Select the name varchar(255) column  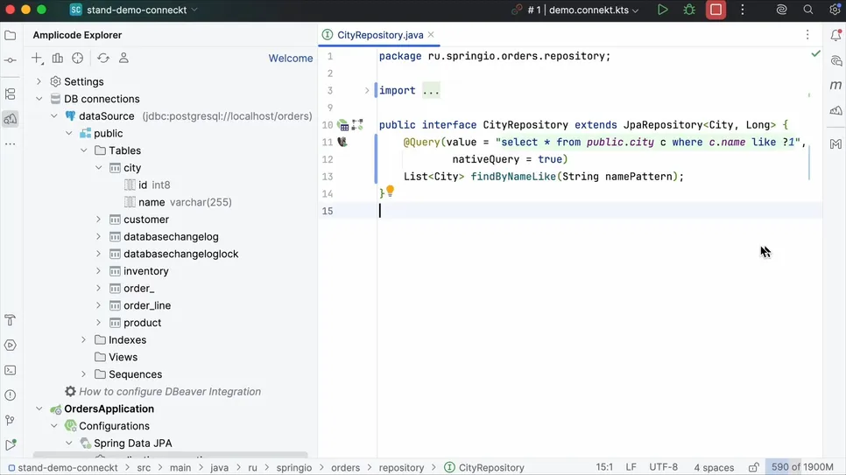(x=185, y=202)
